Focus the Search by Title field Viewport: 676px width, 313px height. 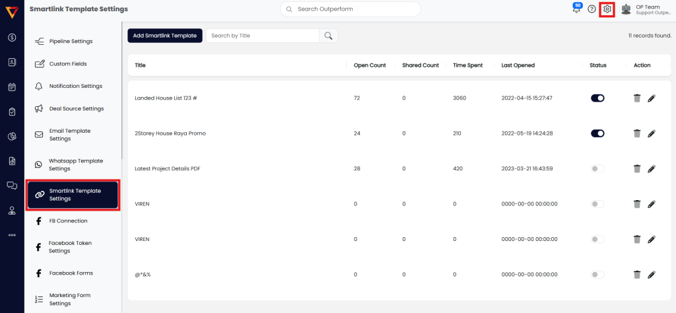coord(263,36)
